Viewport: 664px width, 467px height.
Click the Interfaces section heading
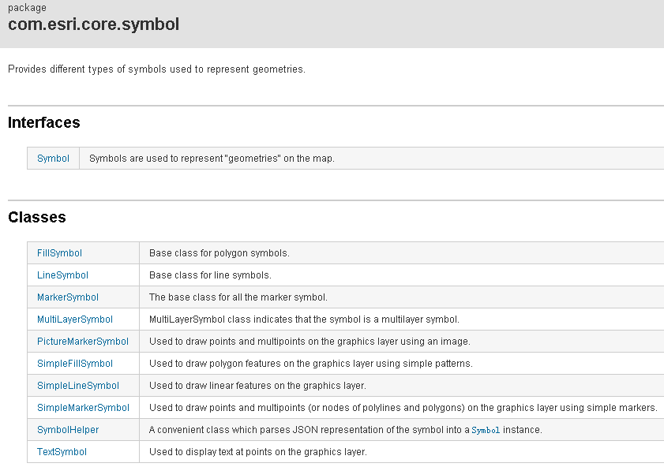(43, 122)
